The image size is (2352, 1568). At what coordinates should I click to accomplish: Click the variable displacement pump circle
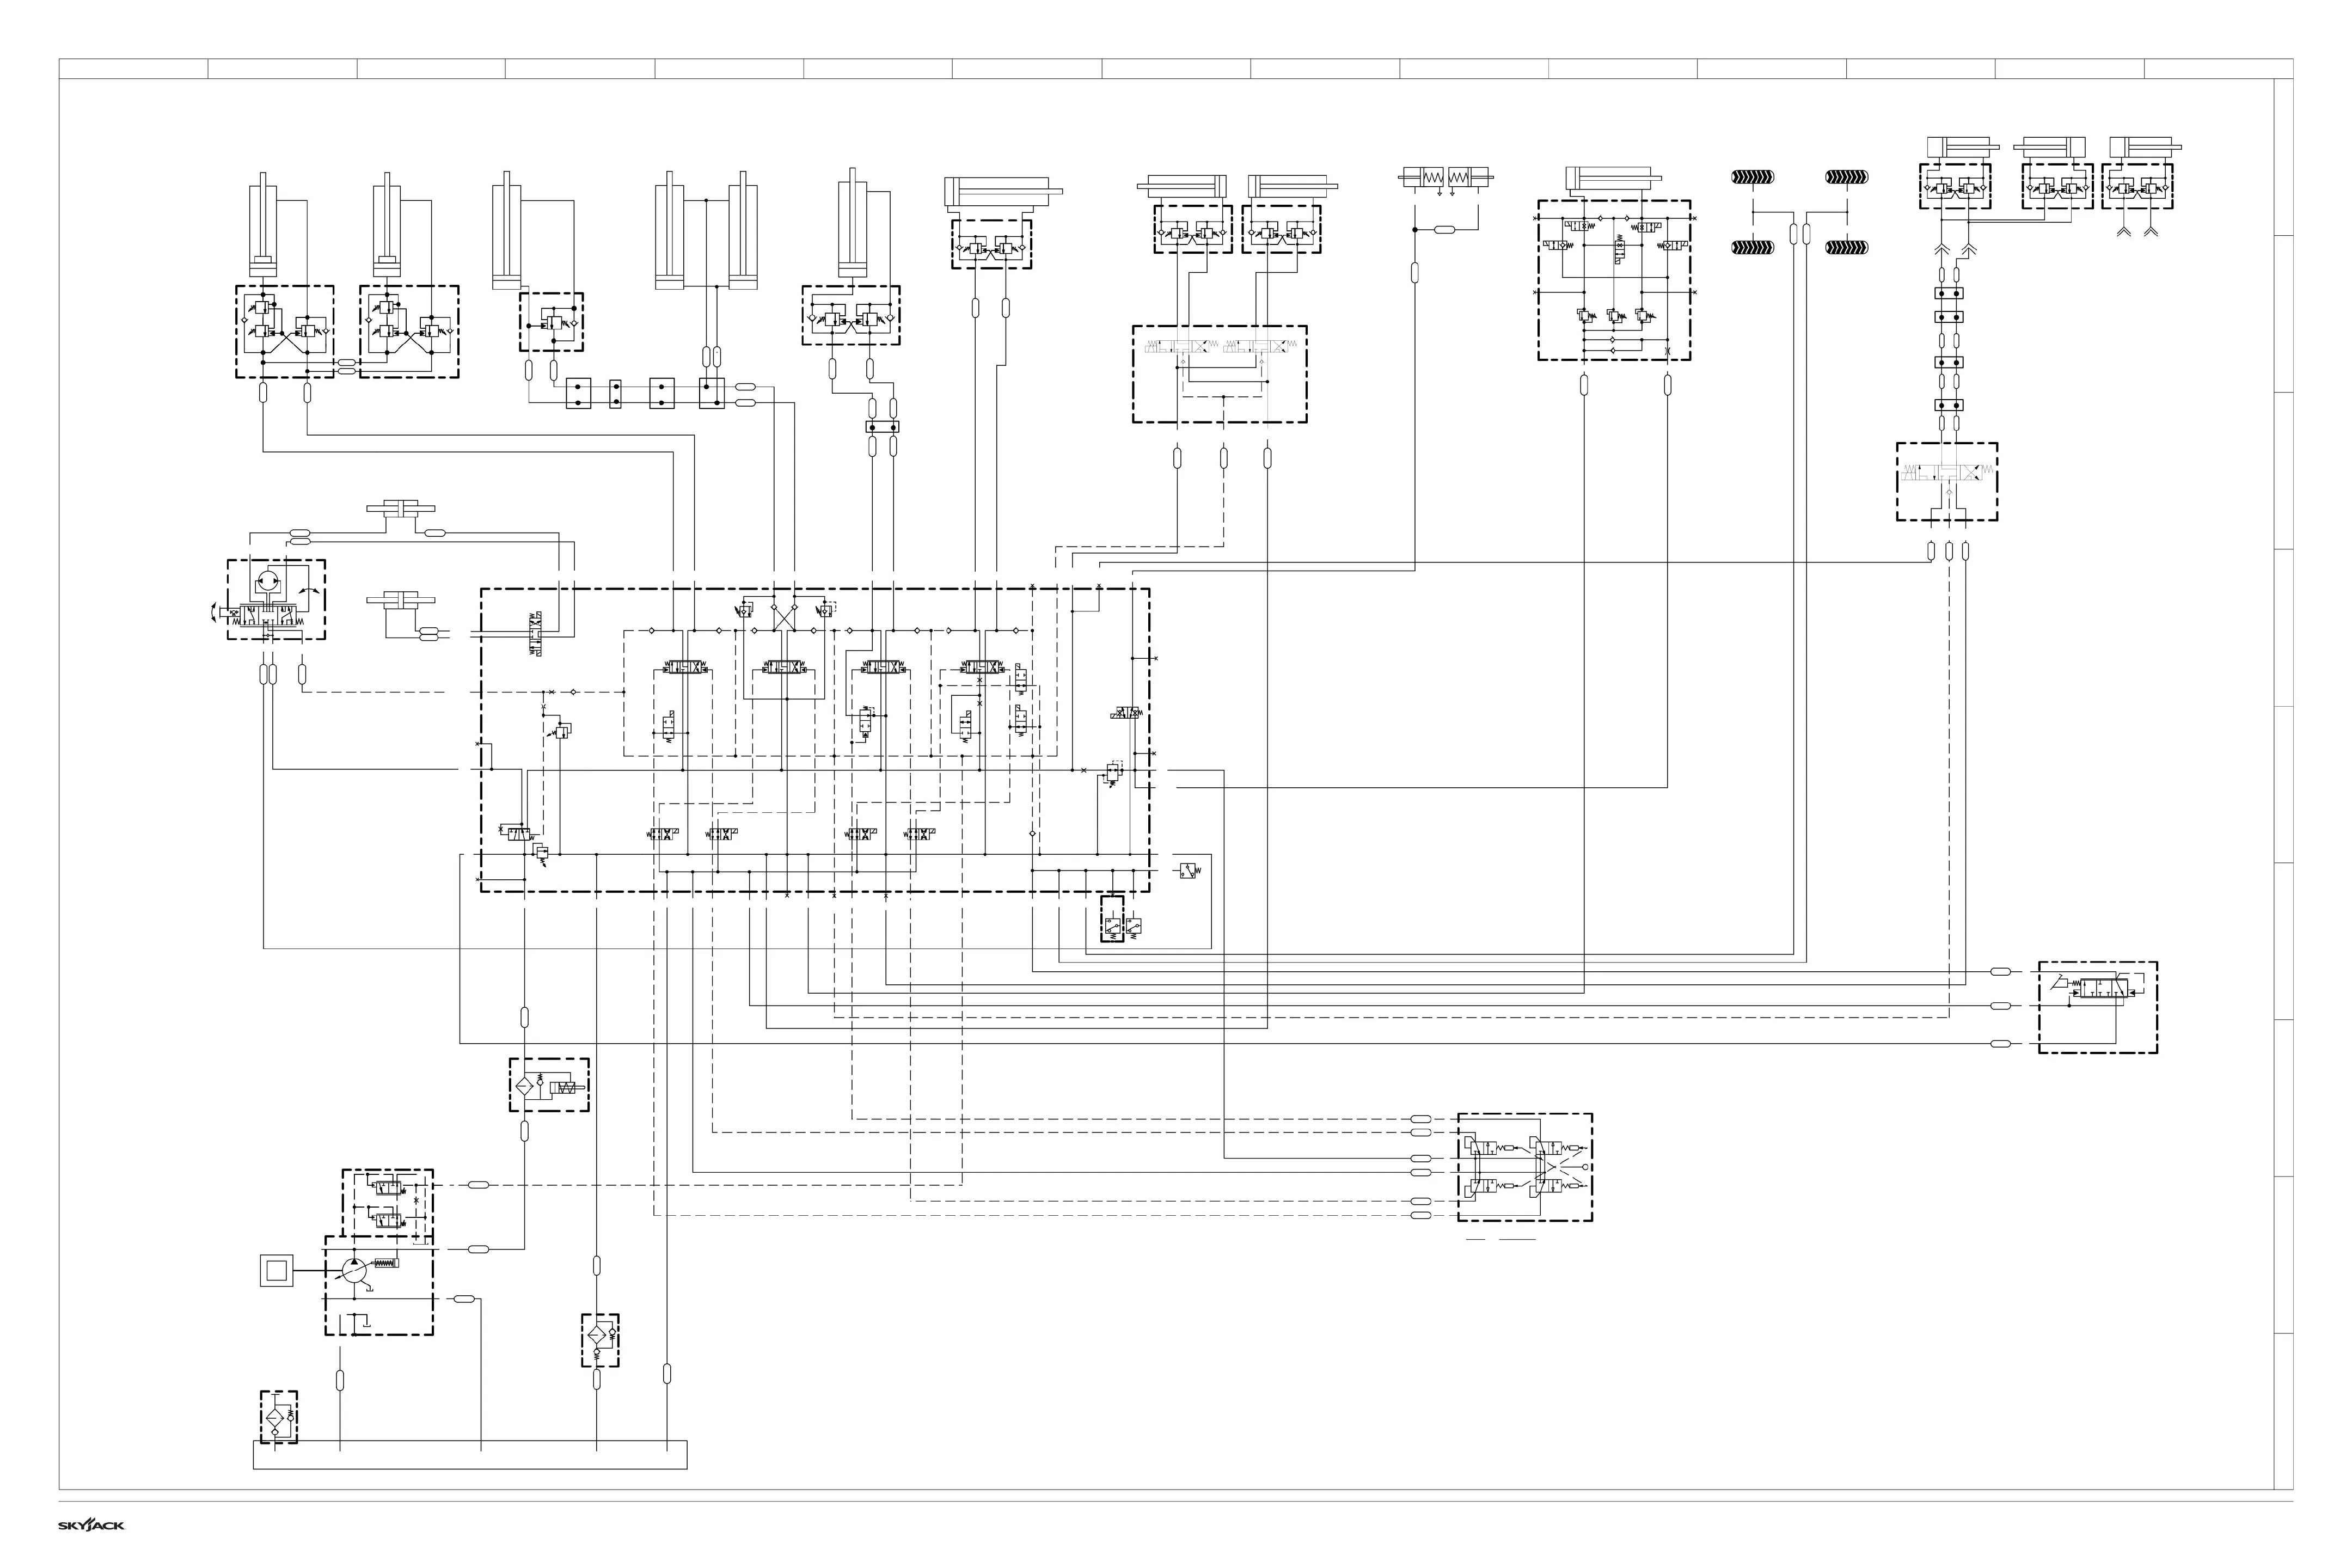coord(354,1271)
